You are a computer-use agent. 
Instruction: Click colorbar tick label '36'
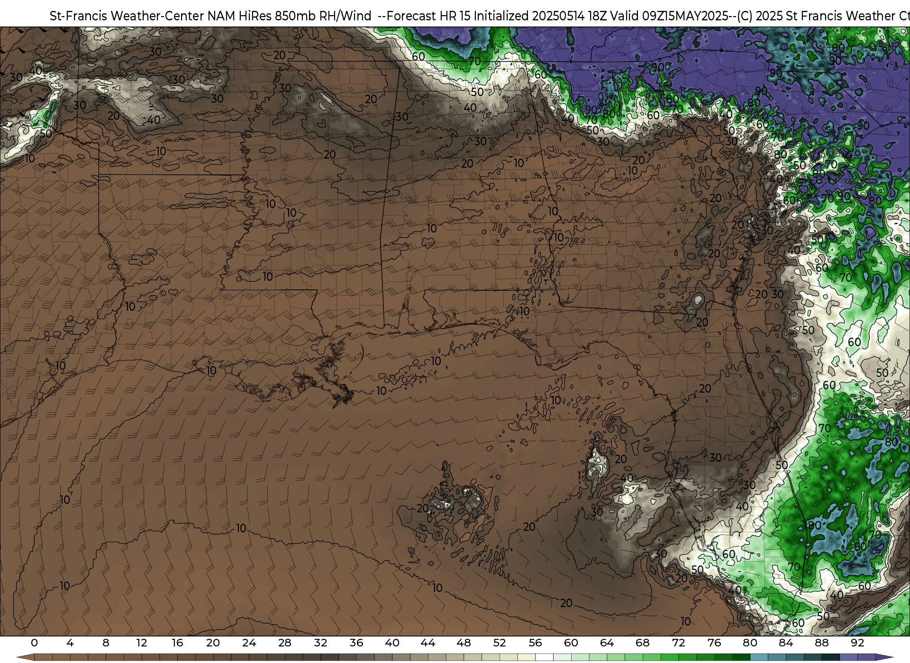tap(356, 643)
